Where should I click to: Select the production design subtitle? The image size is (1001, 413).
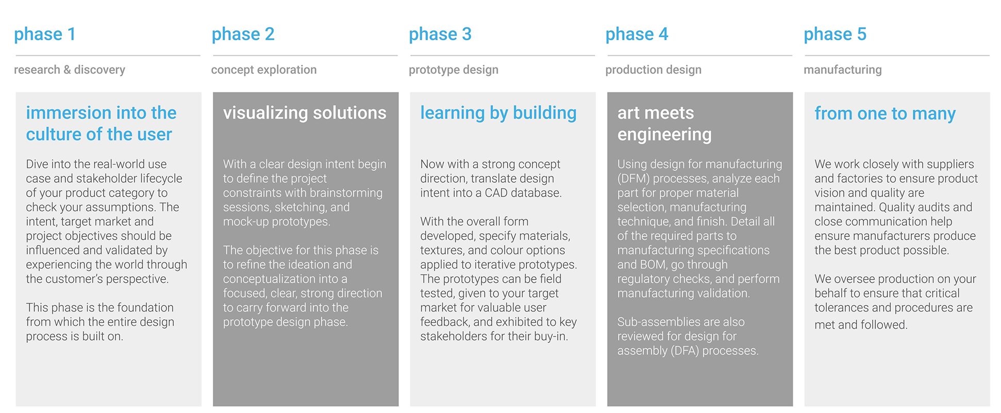point(653,70)
